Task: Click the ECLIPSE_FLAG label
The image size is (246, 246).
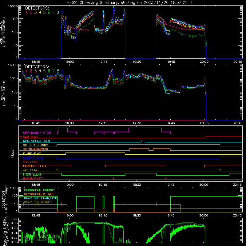Action: point(34,158)
